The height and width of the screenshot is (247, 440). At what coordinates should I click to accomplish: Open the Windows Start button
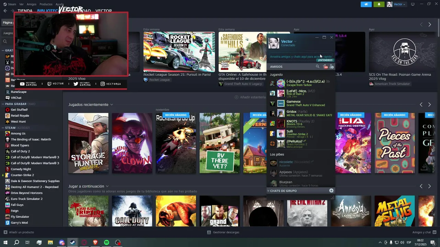point(5,243)
